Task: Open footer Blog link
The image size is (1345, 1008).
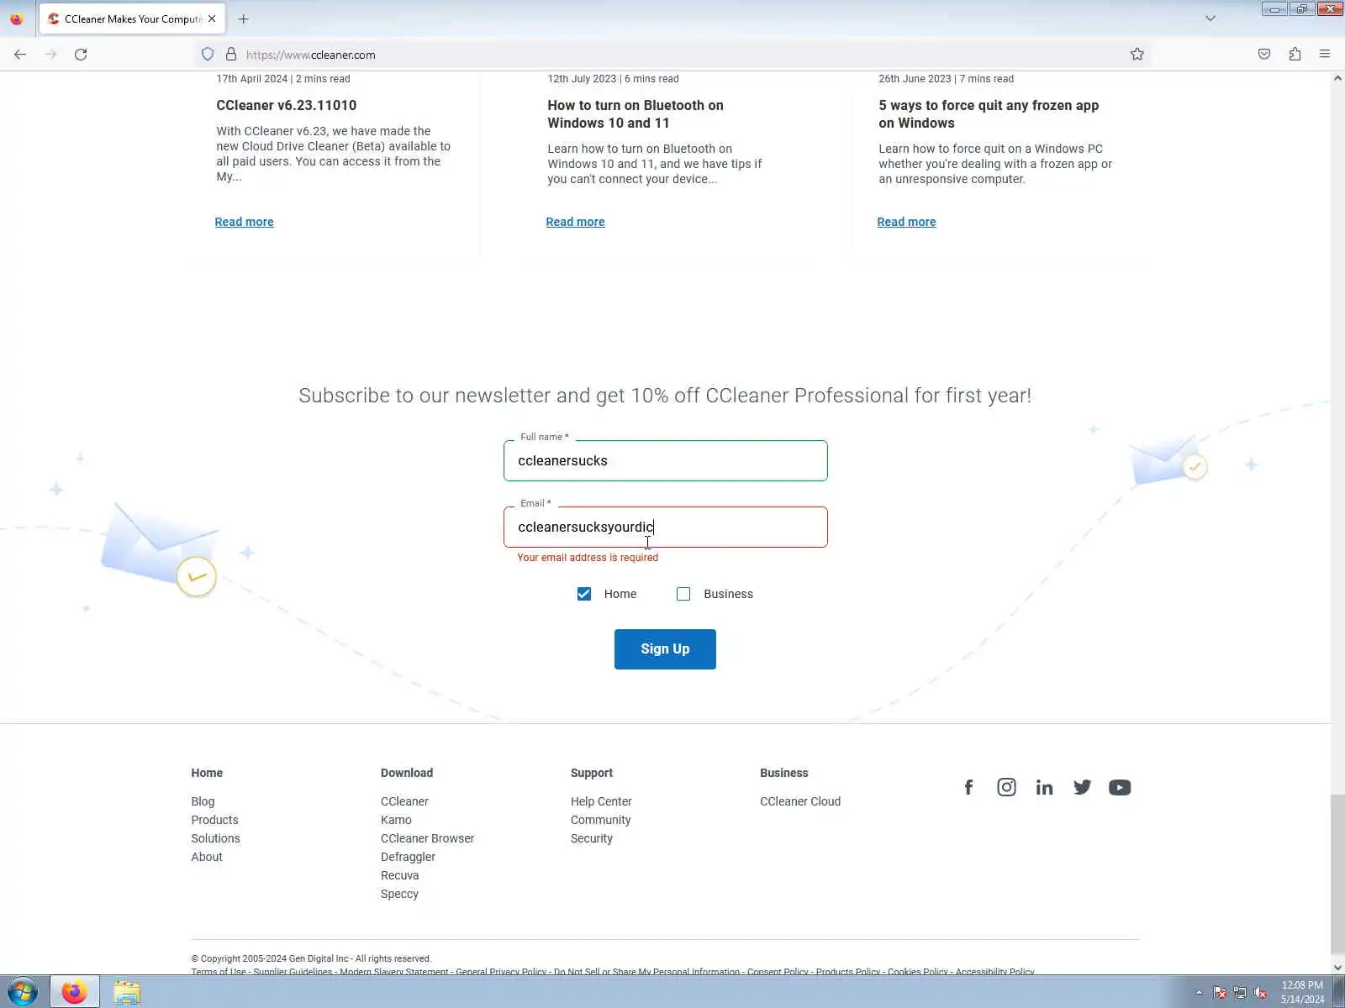Action: (x=203, y=801)
